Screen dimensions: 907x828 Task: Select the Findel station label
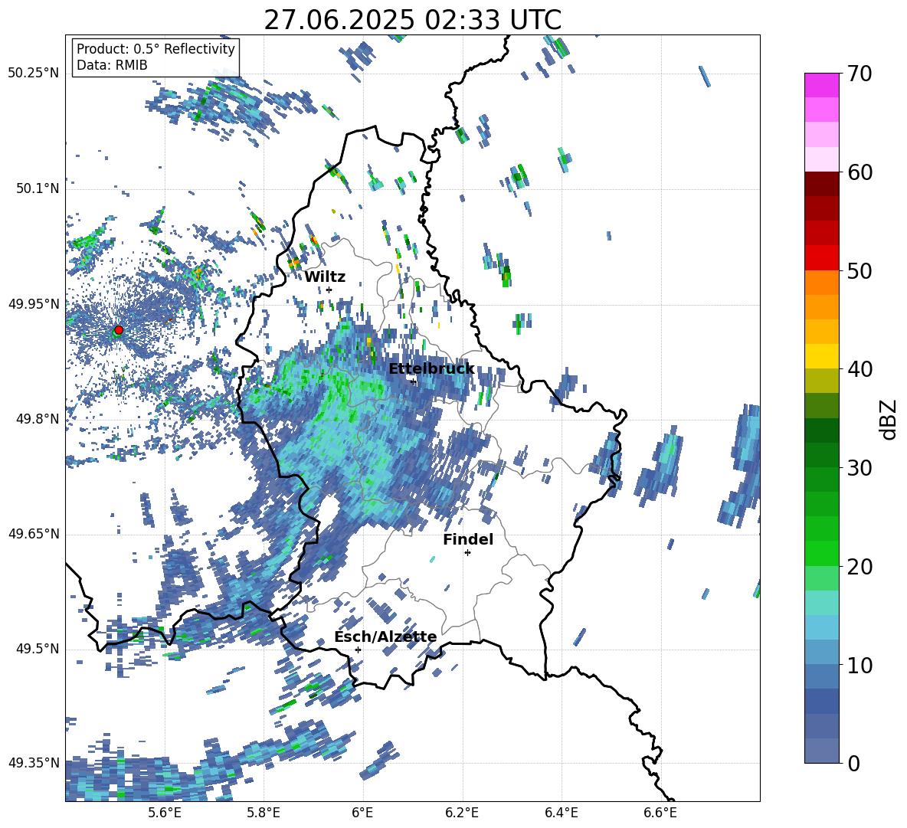[x=468, y=539]
